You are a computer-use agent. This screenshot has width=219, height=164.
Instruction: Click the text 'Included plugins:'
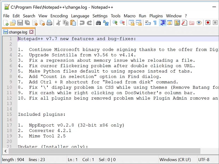(42, 114)
